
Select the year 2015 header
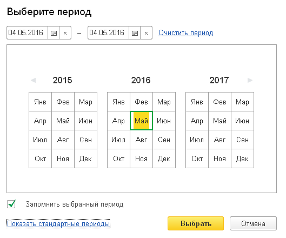click(63, 80)
